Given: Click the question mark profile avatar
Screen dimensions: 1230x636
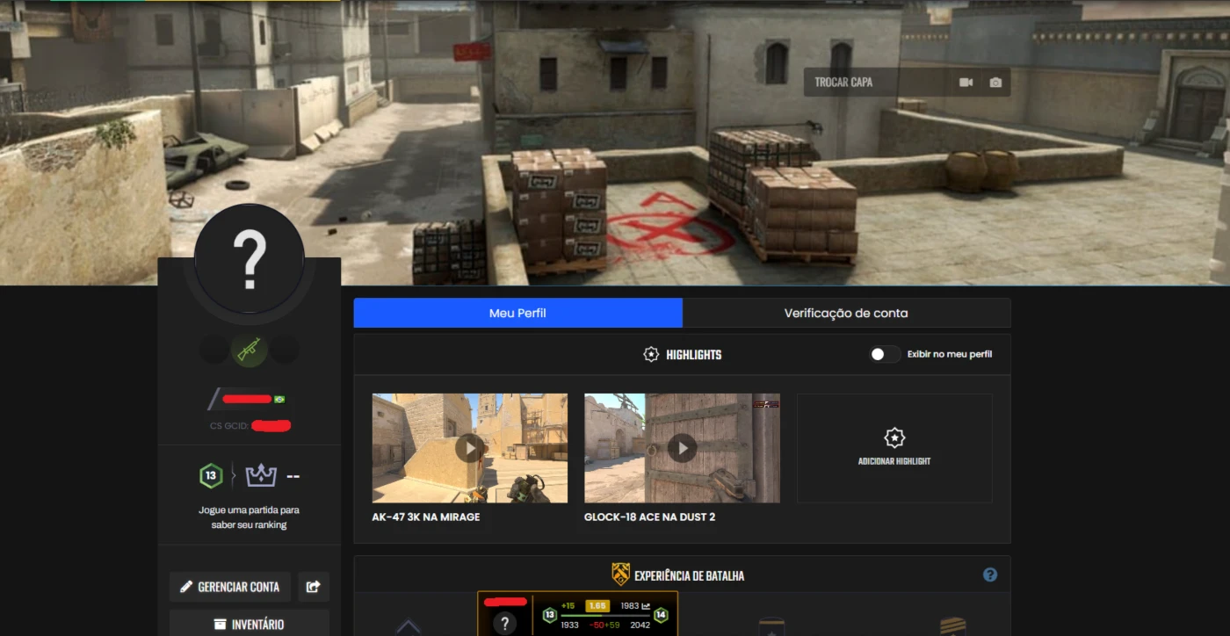Looking at the screenshot, I should click(250, 259).
